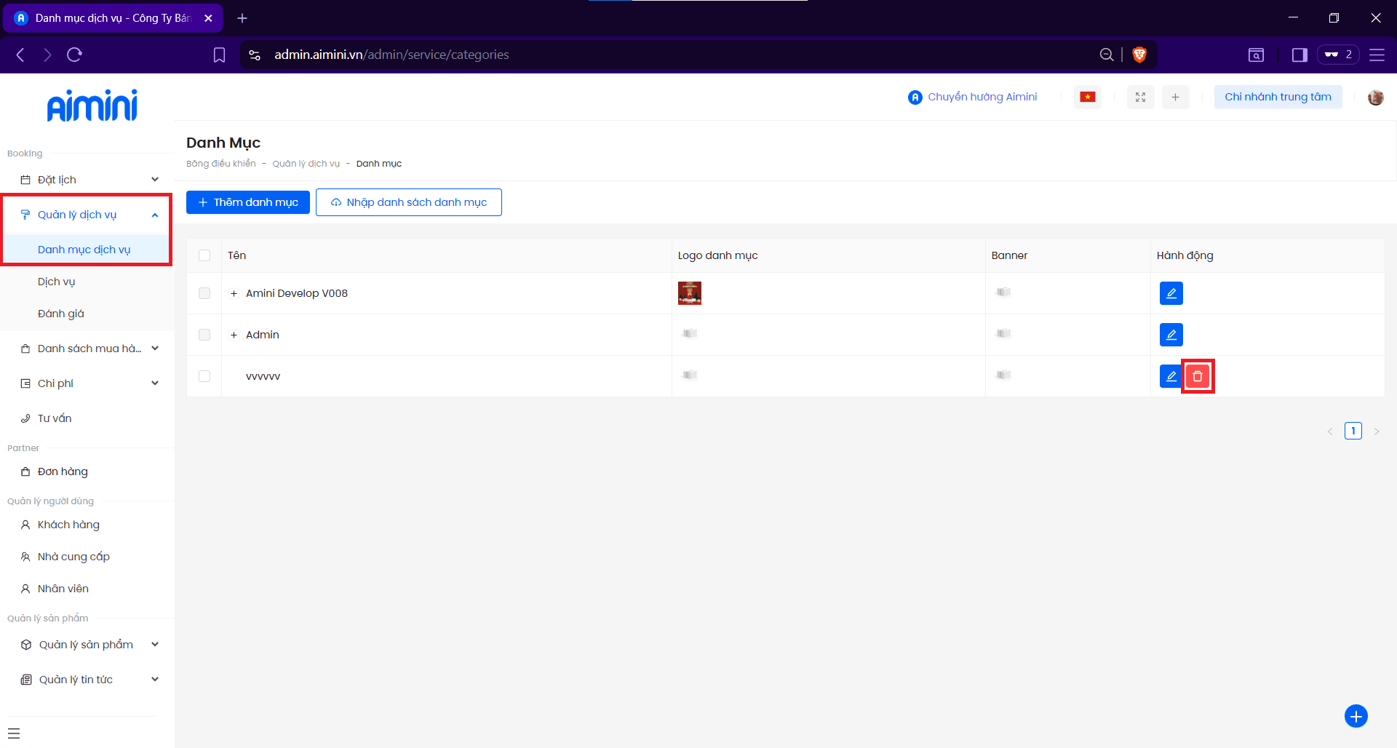Click the edit pencil for Admin row
The image size is (1397, 748).
click(x=1171, y=335)
